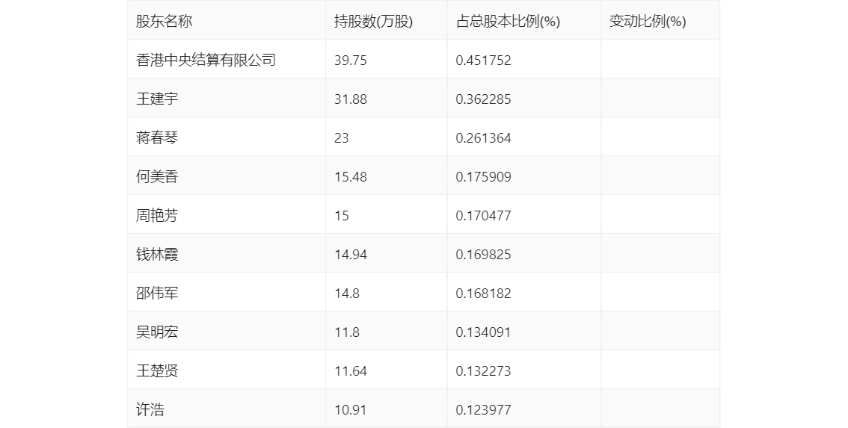Click the holding value 39.75
The image size is (848, 428).
[351, 61]
